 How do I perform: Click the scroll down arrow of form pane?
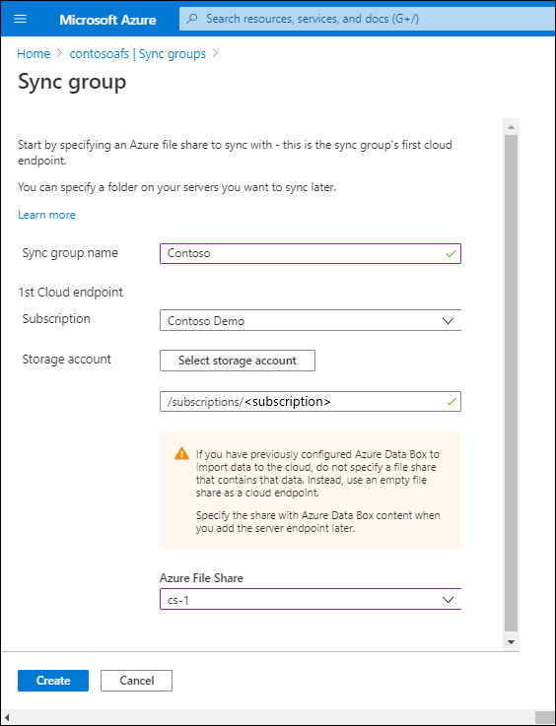click(511, 642)
